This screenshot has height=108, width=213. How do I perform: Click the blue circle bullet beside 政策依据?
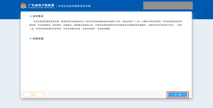(30, 38)
